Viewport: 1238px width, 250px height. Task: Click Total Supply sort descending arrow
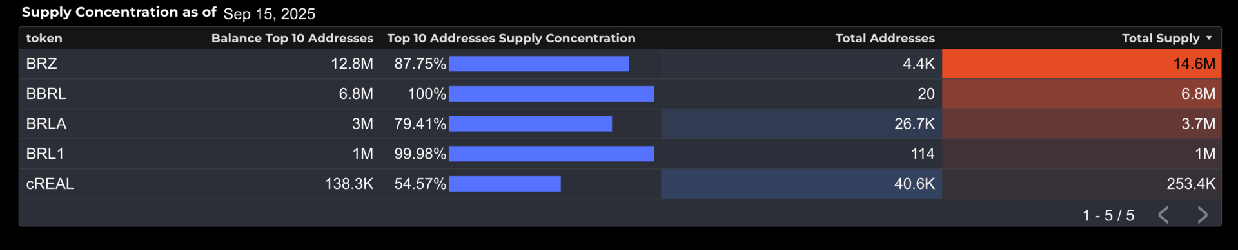(x=1209, y=39)
